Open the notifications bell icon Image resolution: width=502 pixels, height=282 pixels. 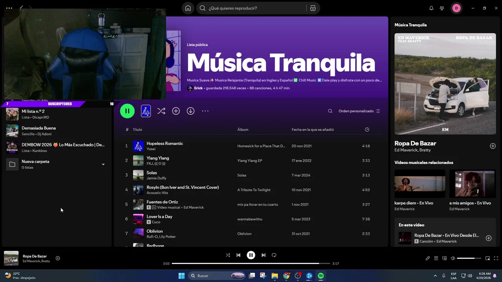coord(431,8)
